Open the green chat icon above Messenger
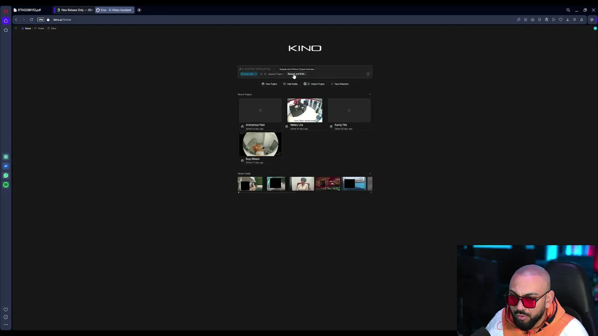This screenshot has width=598, height=336. pos(6,157)
